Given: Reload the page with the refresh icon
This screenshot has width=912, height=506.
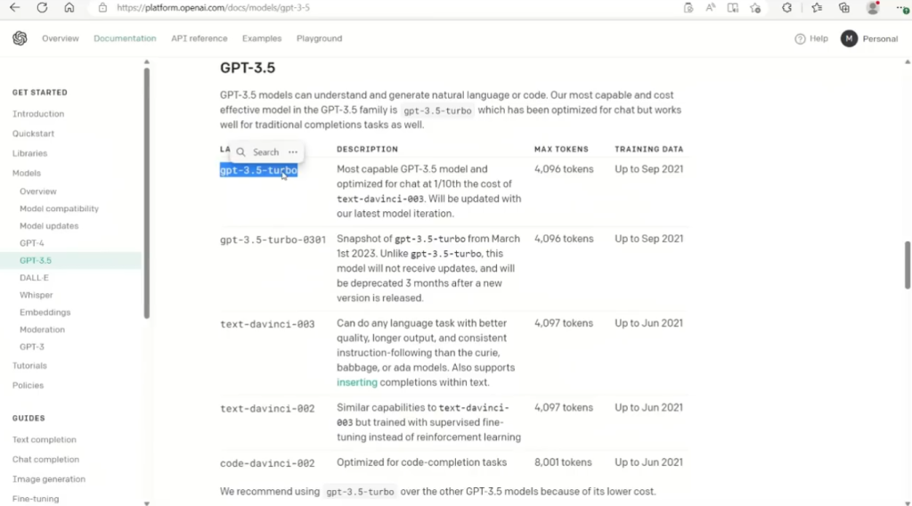Looking at the screenshot, I should point(42,8).
